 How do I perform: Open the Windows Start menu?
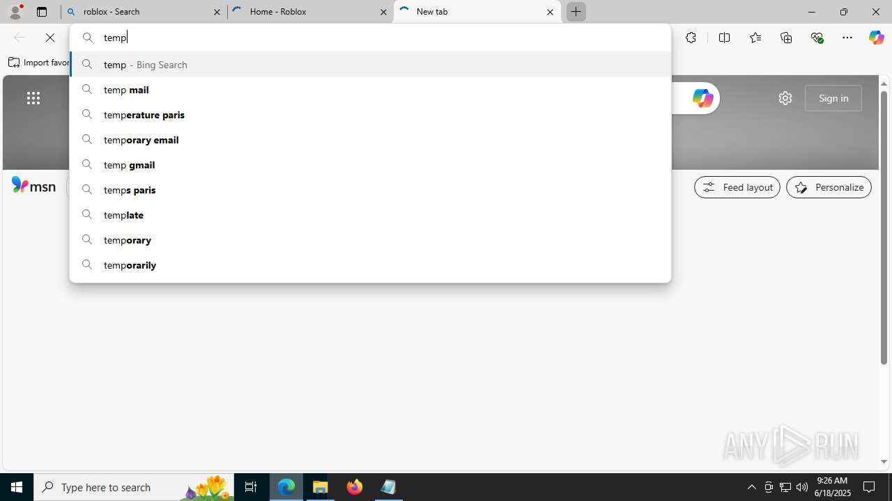(17, 487)
